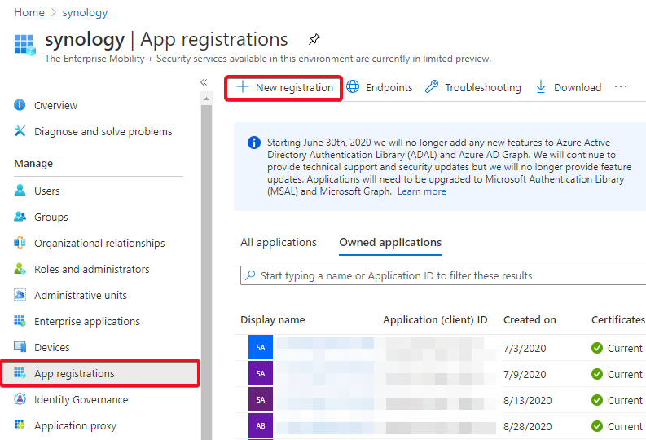
Task: Click the Azure AD tenant icon
Action: tap(24, 45)
